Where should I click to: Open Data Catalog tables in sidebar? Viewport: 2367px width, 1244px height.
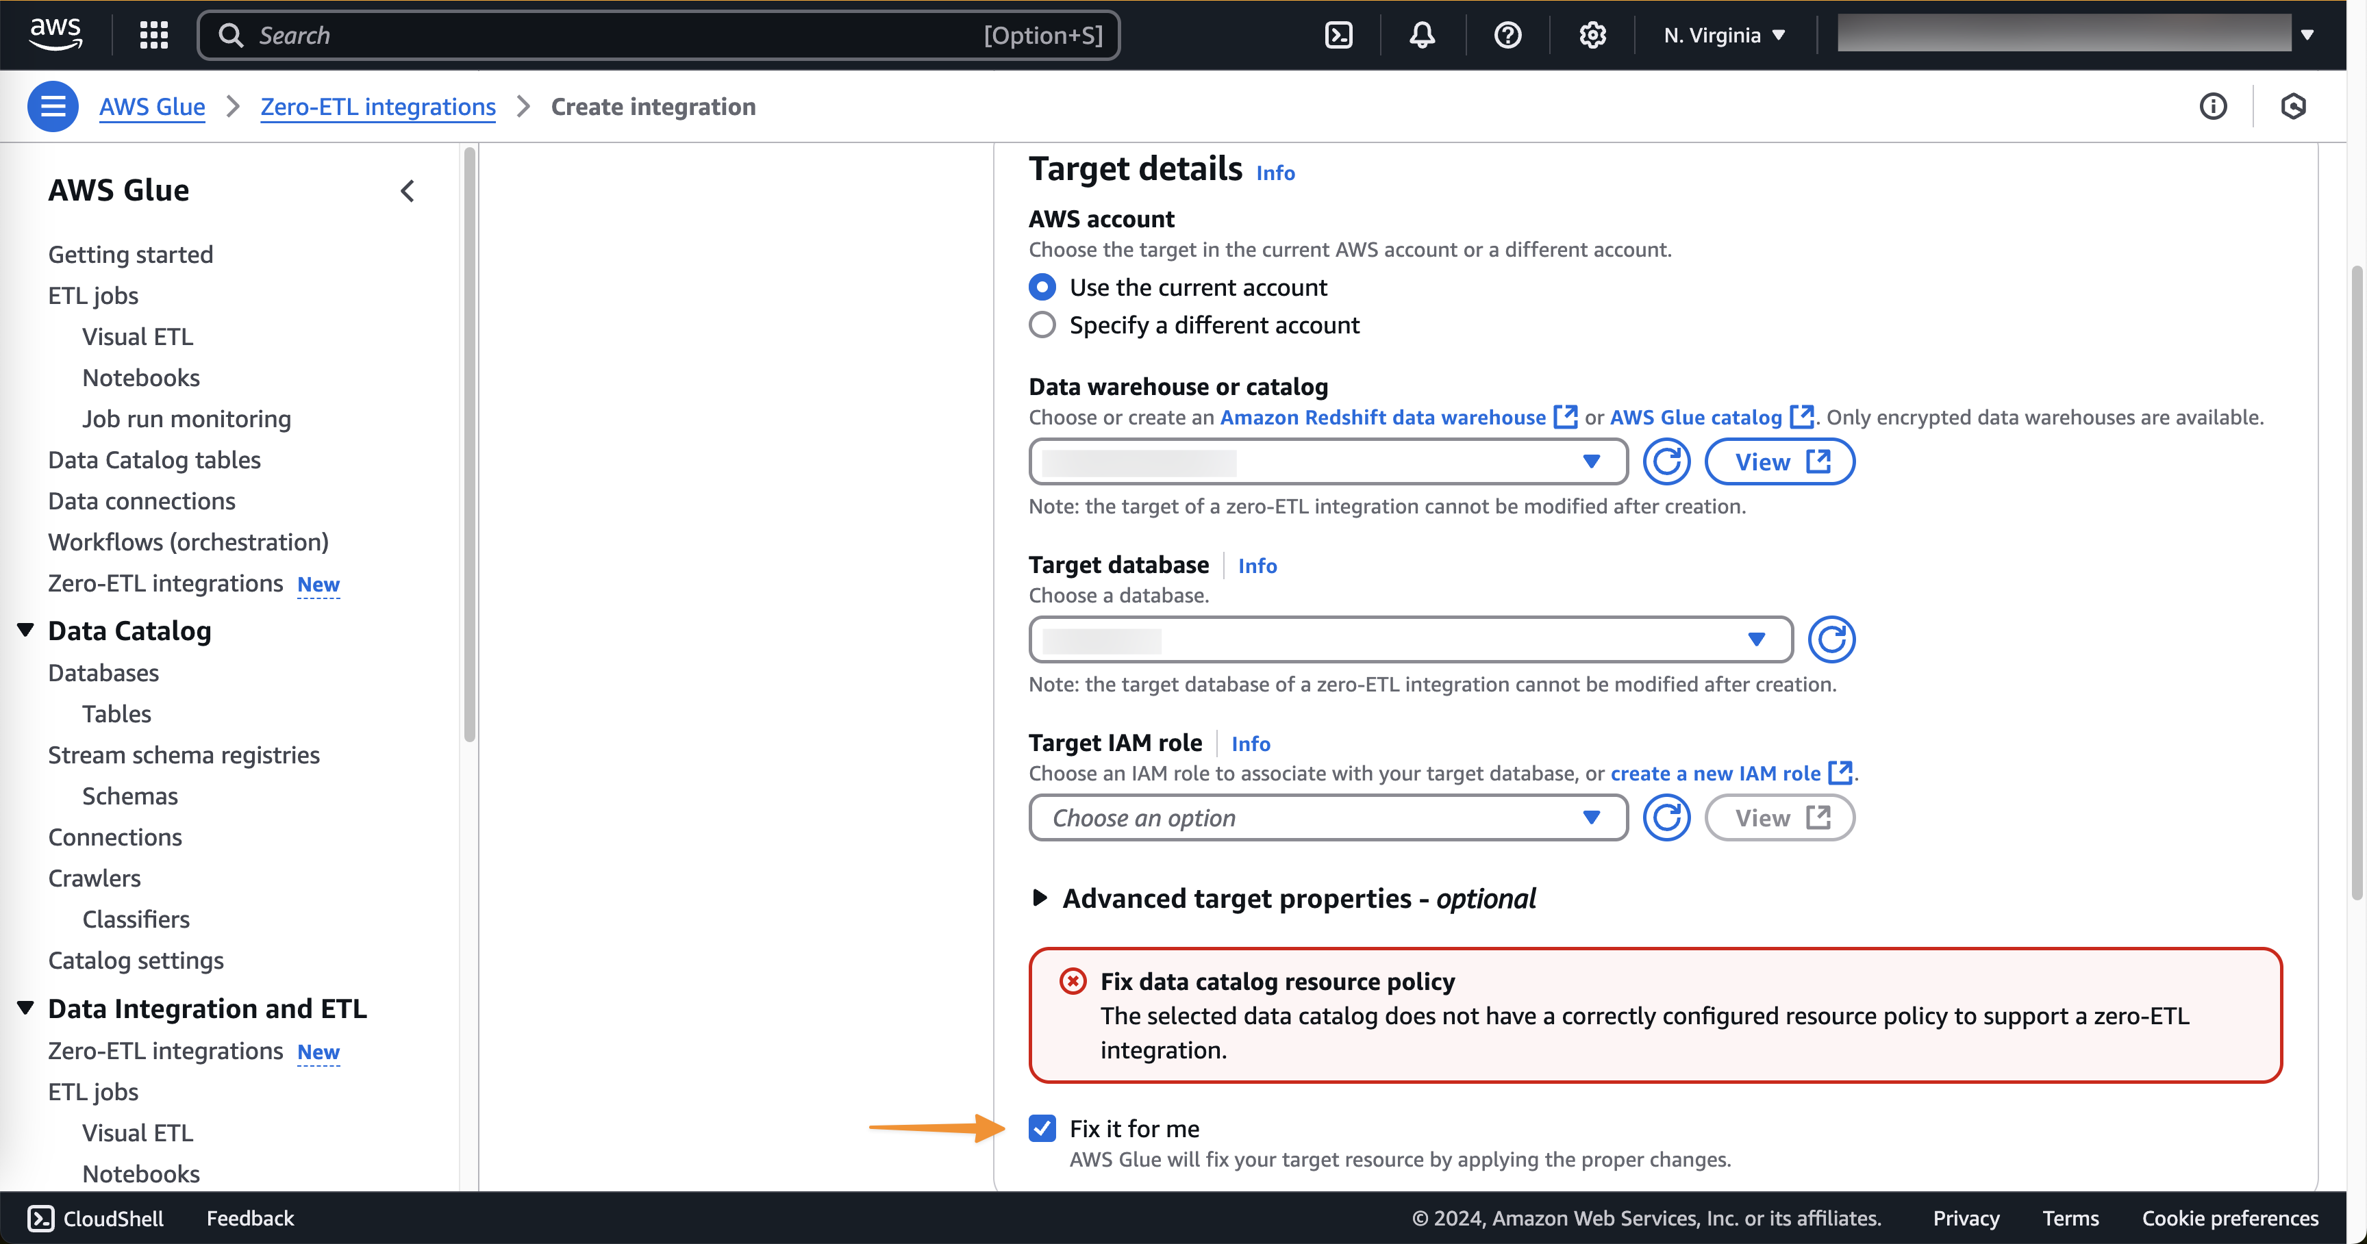click(x=154, y=459)
